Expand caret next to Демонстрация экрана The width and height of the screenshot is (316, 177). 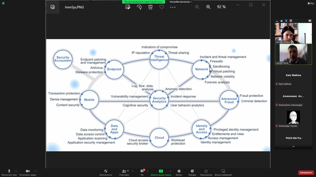point(170,171)
